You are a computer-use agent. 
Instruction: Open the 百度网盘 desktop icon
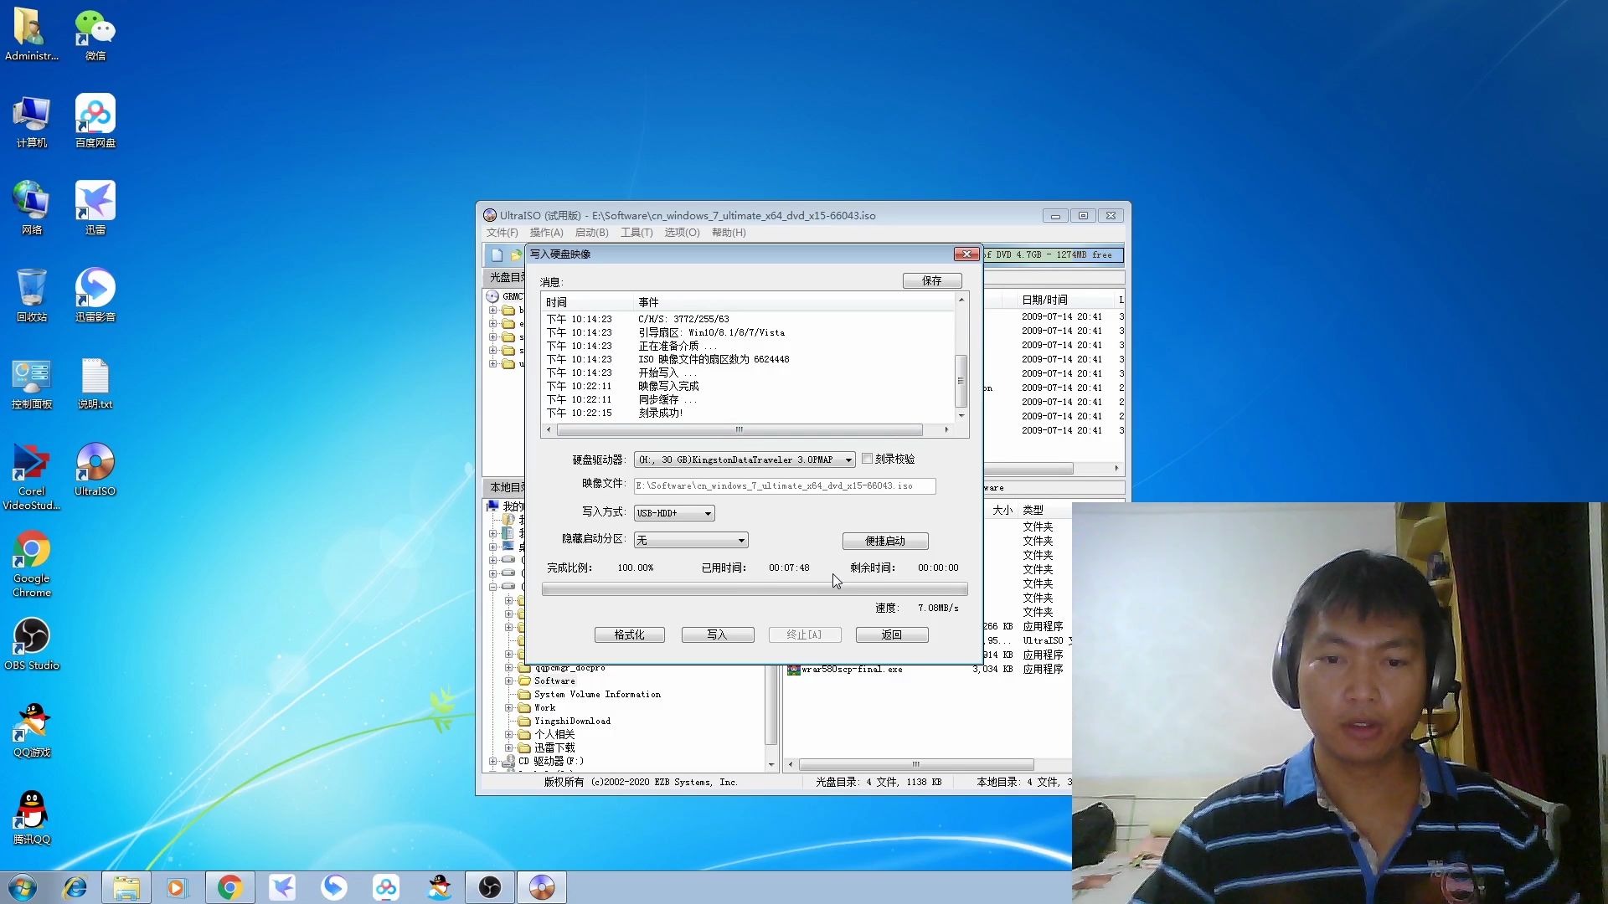[95, 121]
